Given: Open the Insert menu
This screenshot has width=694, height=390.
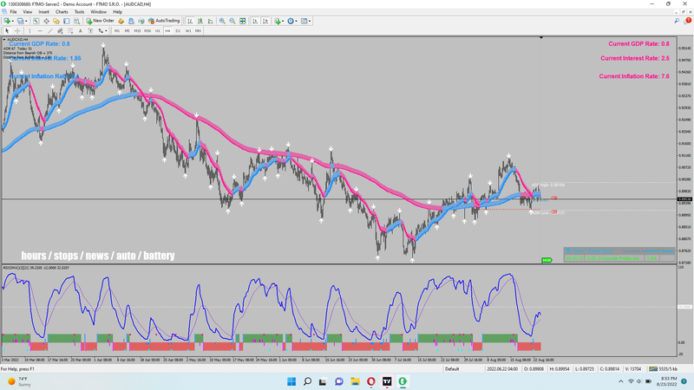Looking at the screenshot, I should 44,12.
